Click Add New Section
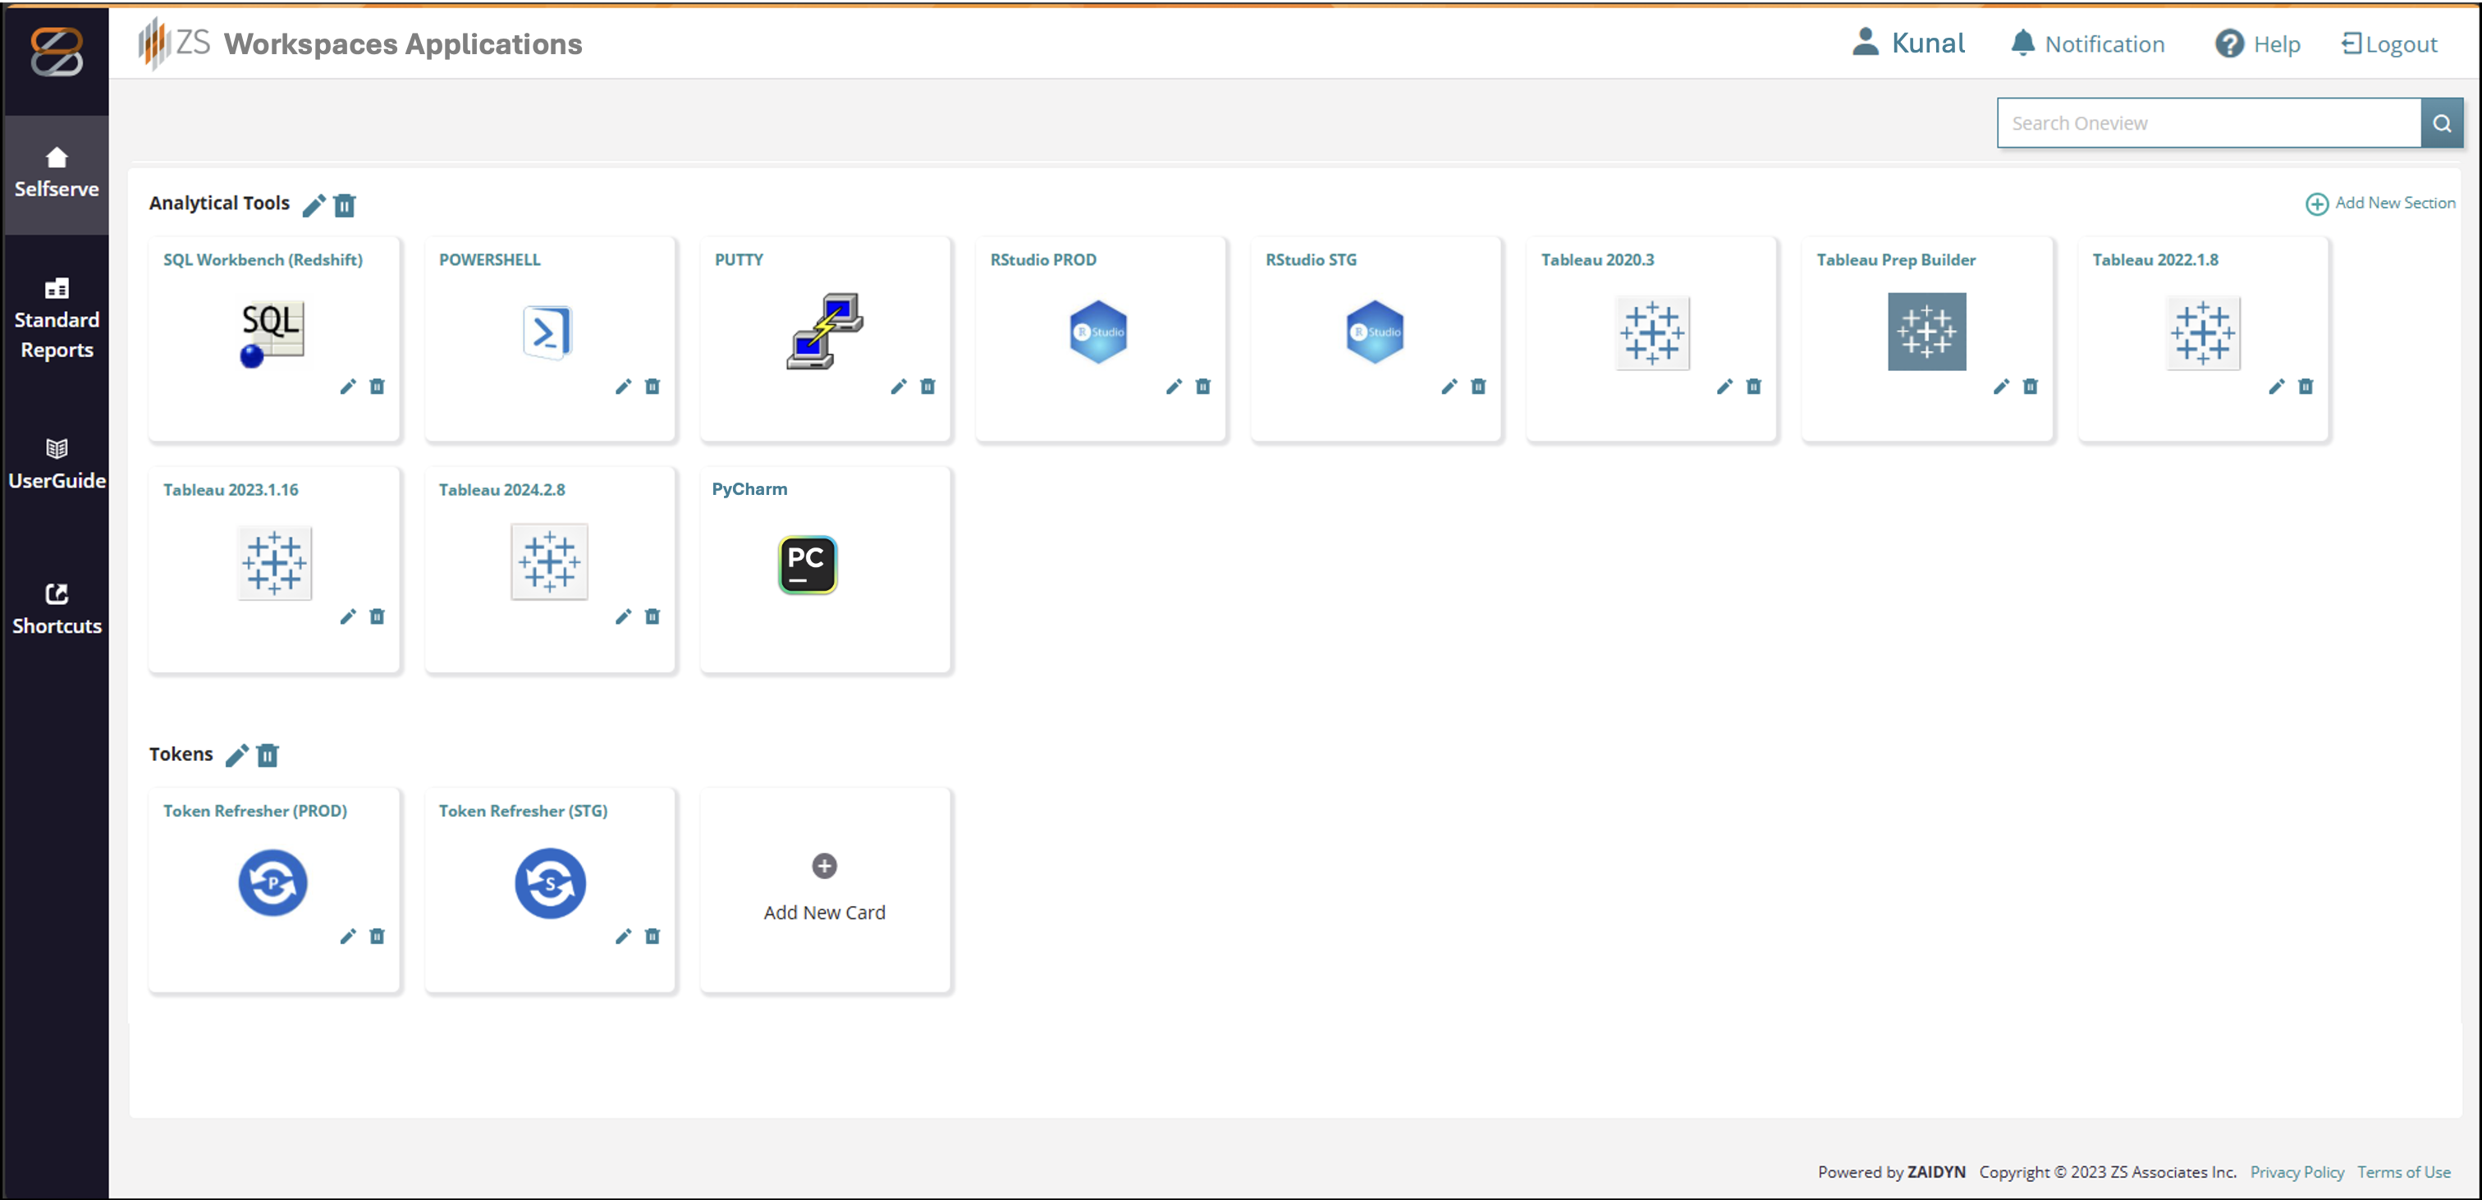This screenshot has width=2482, height=1200. 2380,204
